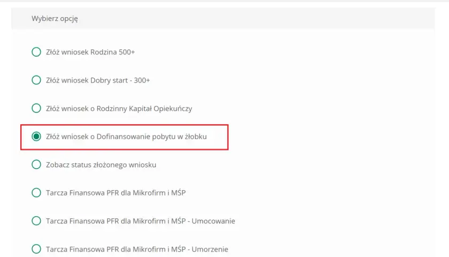Choose the Dobry start - 300+ radio button
This screenshot has height=257, width=449.
[x=36, y=80]
